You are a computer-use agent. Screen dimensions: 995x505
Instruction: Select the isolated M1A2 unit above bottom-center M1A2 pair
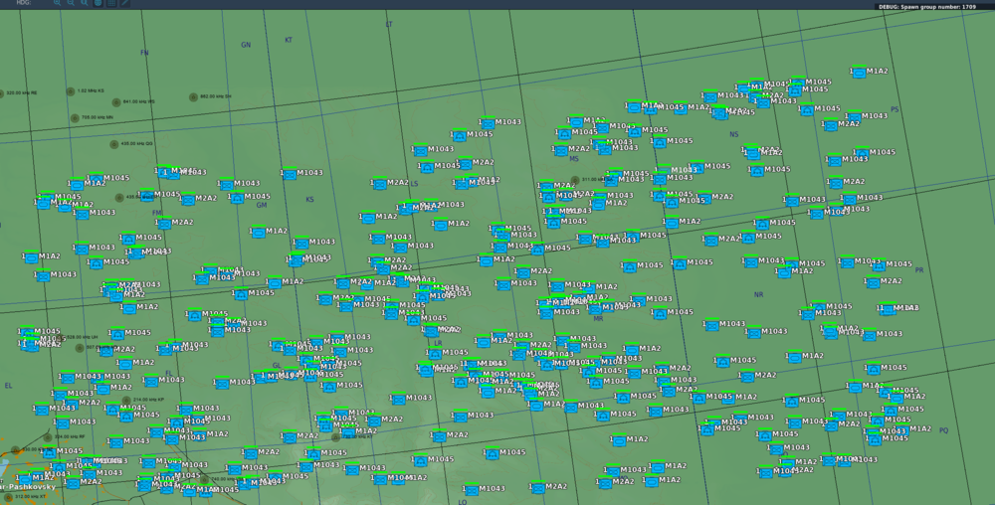point(619,439)
